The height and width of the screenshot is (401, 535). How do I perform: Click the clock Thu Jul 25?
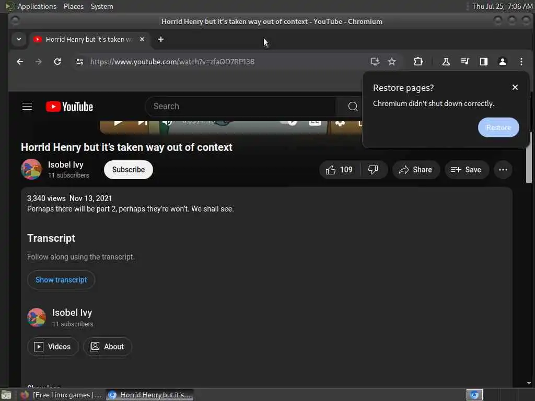click(502, 6)
